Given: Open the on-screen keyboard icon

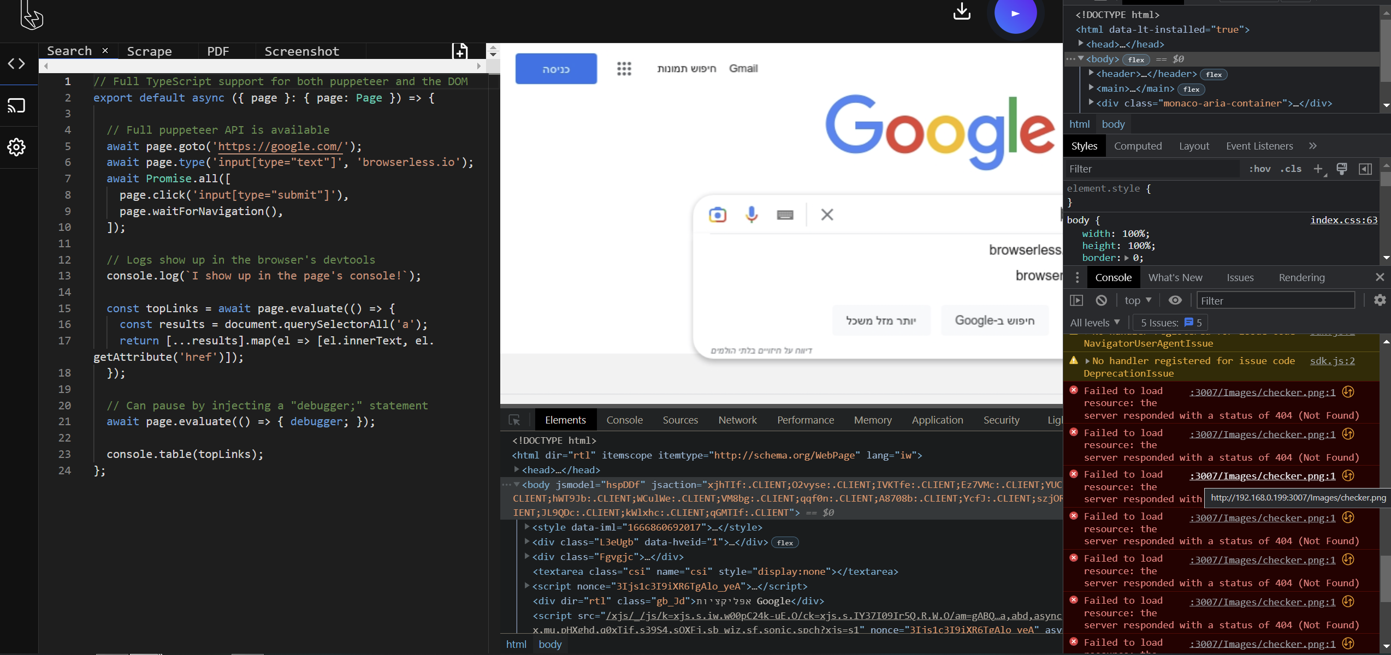Looking at the screenshot, I should pyautogui.click(x=785, y=215).
